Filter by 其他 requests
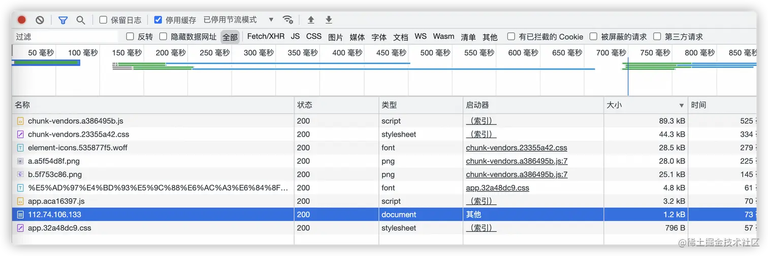 tap(490, 37)
